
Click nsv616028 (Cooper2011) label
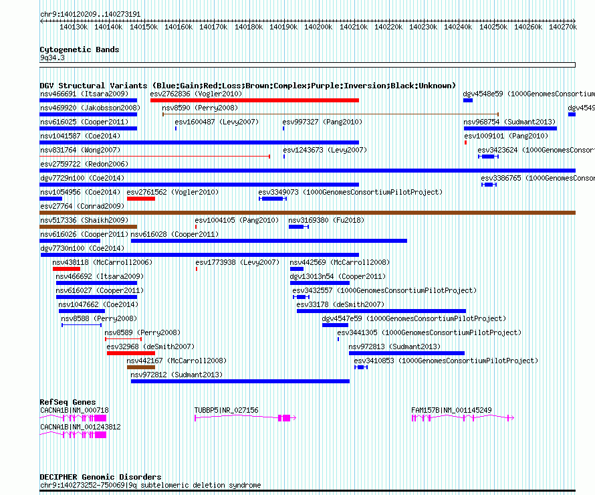174,234
